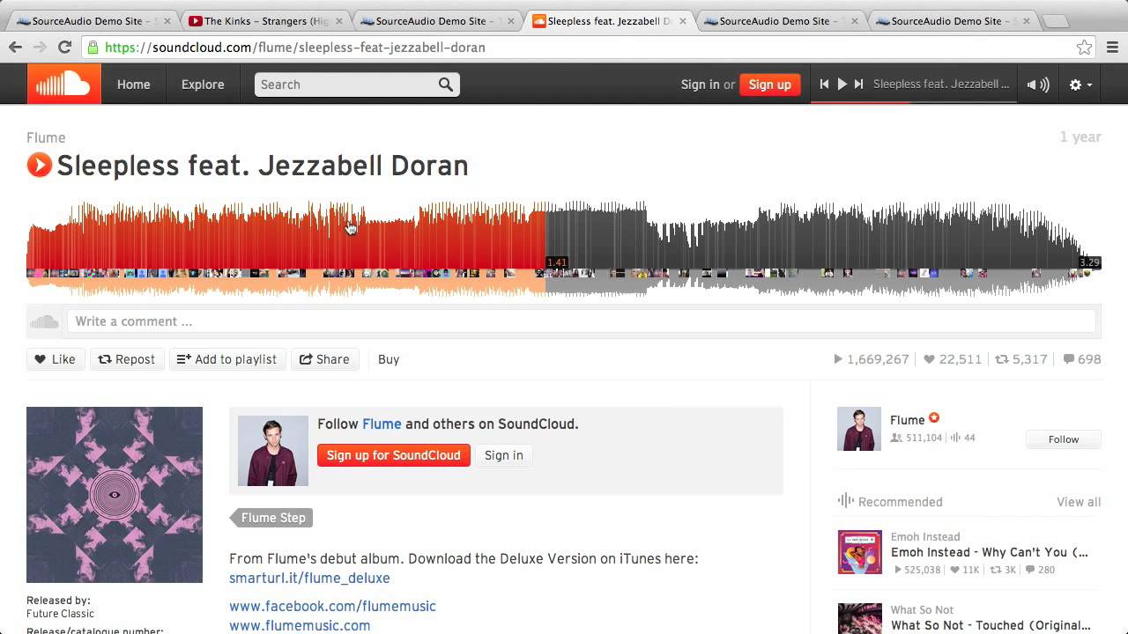Skip to previous track in header player
Viewport: 1128px width, 634px height.
(824, 85)
